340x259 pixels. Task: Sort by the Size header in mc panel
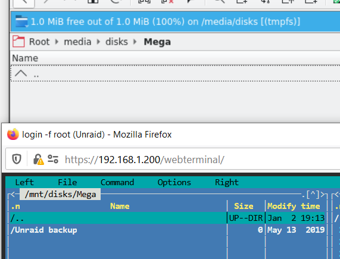pos(244,206)
